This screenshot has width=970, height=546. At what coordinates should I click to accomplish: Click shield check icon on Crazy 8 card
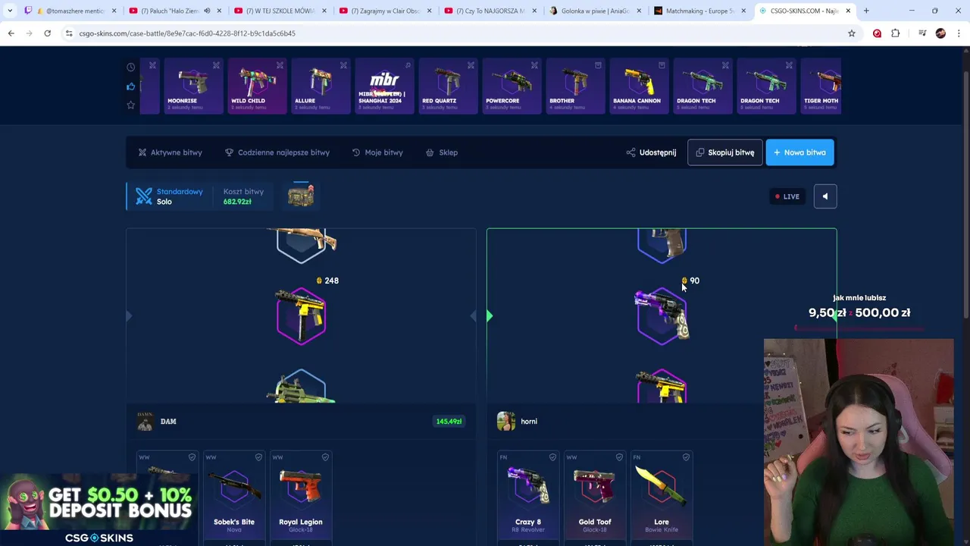click(552, 457)
